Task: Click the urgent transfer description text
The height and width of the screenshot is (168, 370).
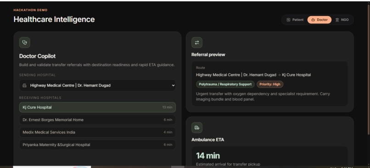Action: [263, 96]
